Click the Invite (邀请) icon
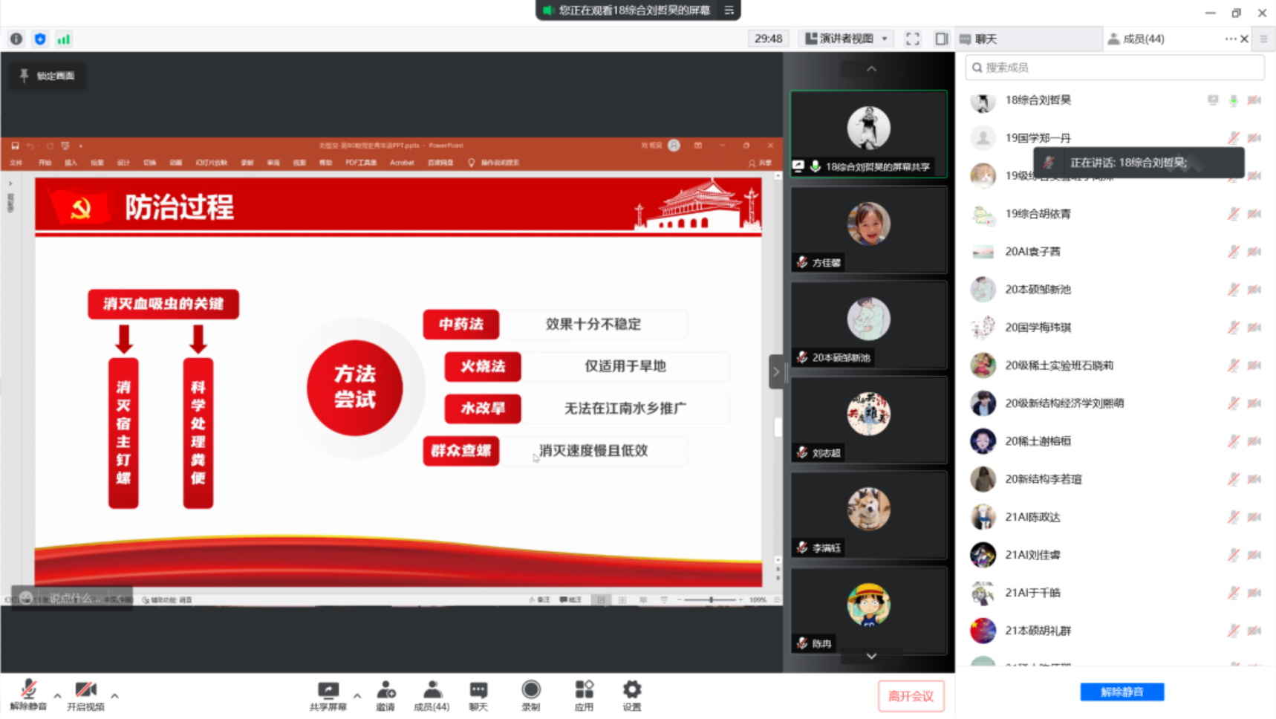1276x719 pixels. pos(385,696)
